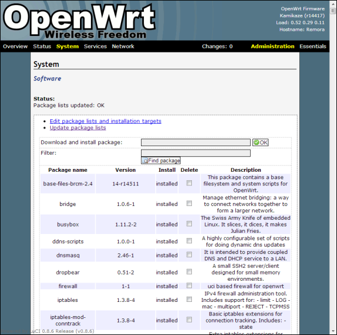Check Delete box for iptables package

189,299
